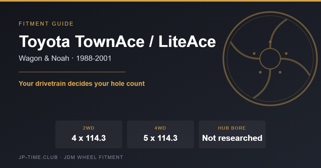The image size is (321, 168).
Task: Click the JP-TIME.CLUB · JDM WHEEL FITMENT footer
Action: [x=71, y=157]
